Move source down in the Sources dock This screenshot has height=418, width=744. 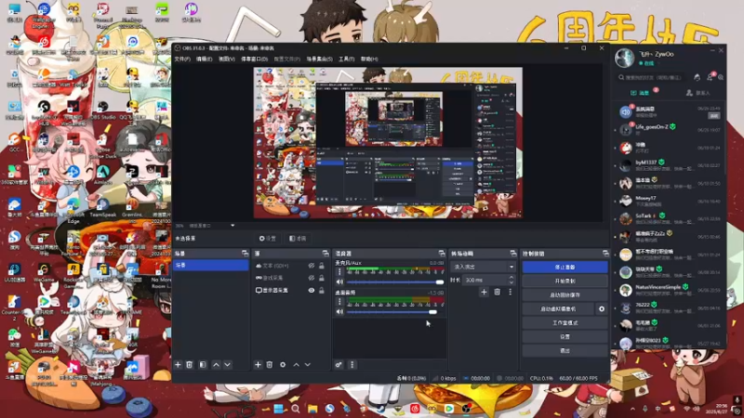click(308, 365)
